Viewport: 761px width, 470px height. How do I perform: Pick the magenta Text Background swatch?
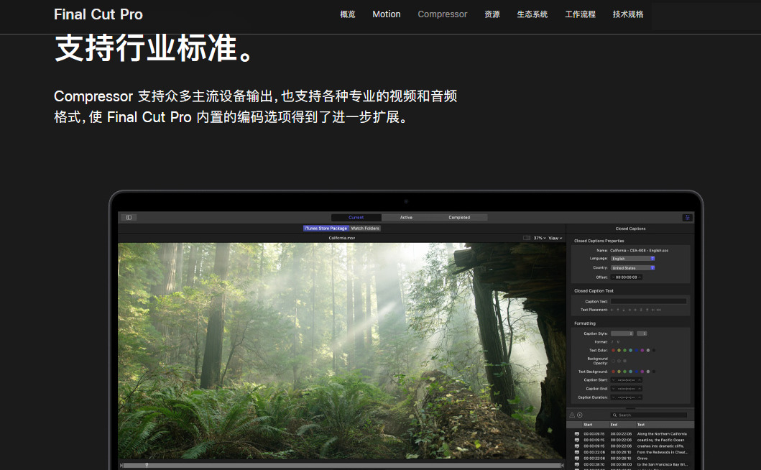coord(642,372)
